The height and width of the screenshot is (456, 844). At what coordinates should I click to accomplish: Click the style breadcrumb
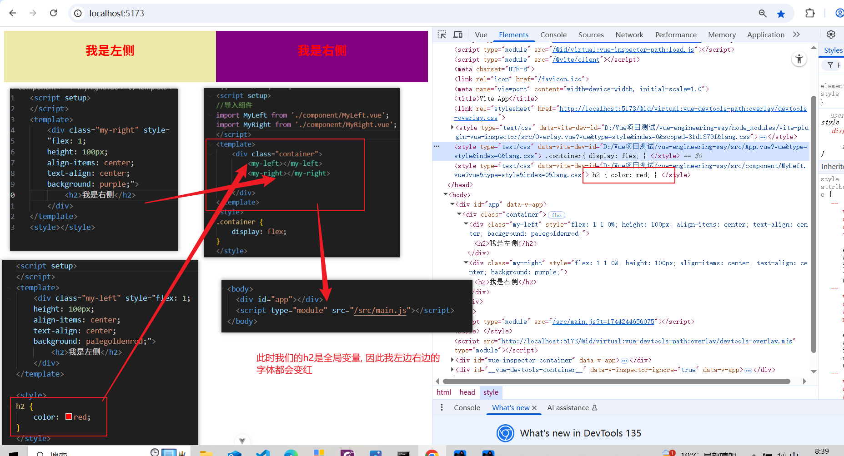click(491, 392)
